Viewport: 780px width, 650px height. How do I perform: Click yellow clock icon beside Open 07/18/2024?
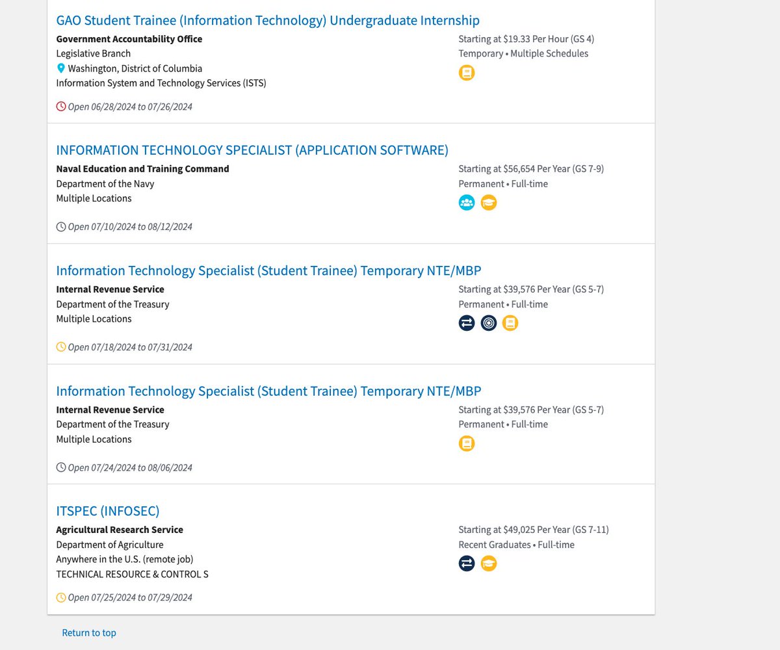click(x=61, y=347)
